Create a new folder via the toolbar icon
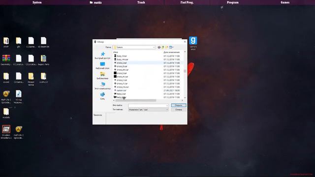315x177 pixels. [x=166, y=47]
